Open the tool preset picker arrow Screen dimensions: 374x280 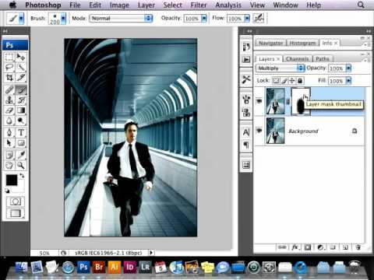tap(21, 19)
